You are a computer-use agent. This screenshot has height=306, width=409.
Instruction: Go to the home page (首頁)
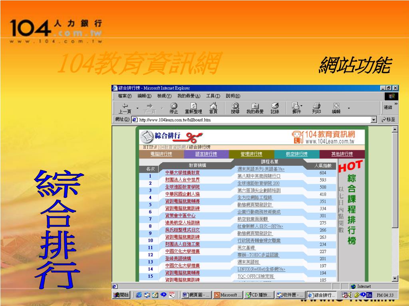click(x=213, y=108)
